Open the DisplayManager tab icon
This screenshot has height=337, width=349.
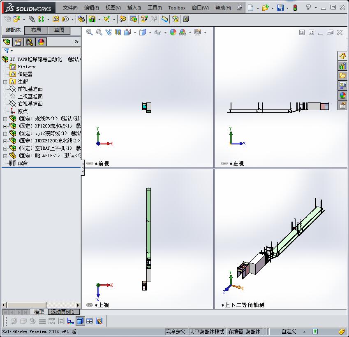[41, 42]
